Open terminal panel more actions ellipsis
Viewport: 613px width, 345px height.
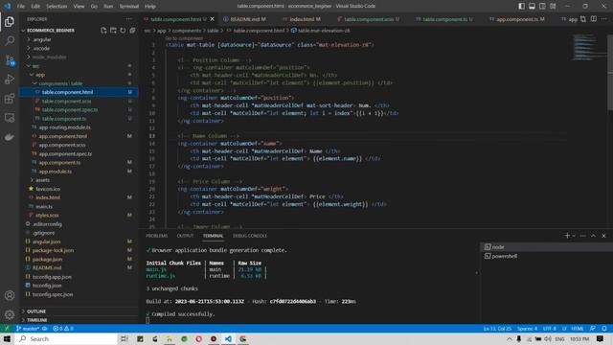583,236
